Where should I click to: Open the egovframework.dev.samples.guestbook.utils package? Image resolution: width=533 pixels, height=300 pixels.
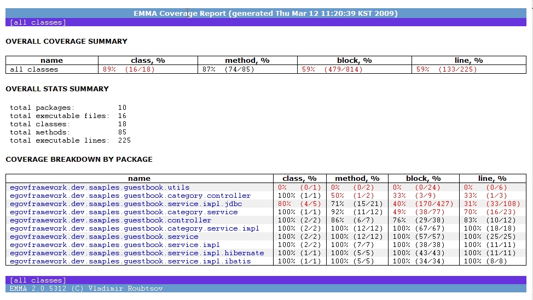click(x=100, y=187)
